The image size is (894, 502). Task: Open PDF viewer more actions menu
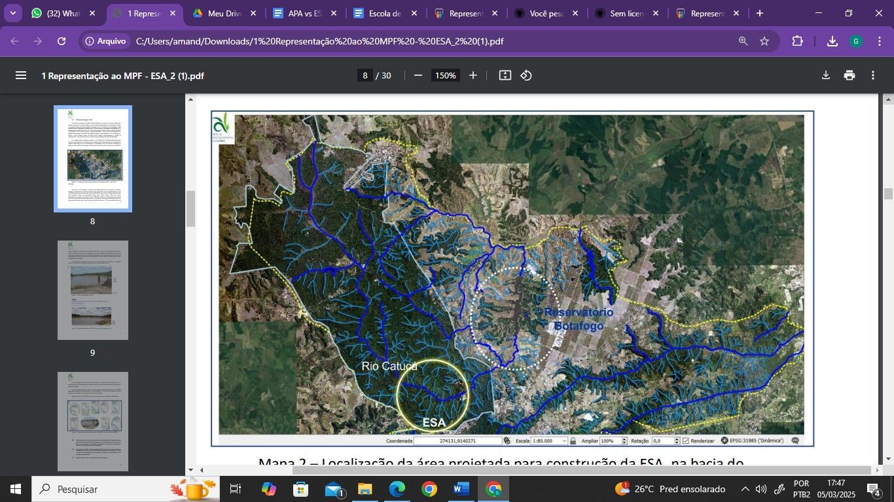tap(873, 75)
